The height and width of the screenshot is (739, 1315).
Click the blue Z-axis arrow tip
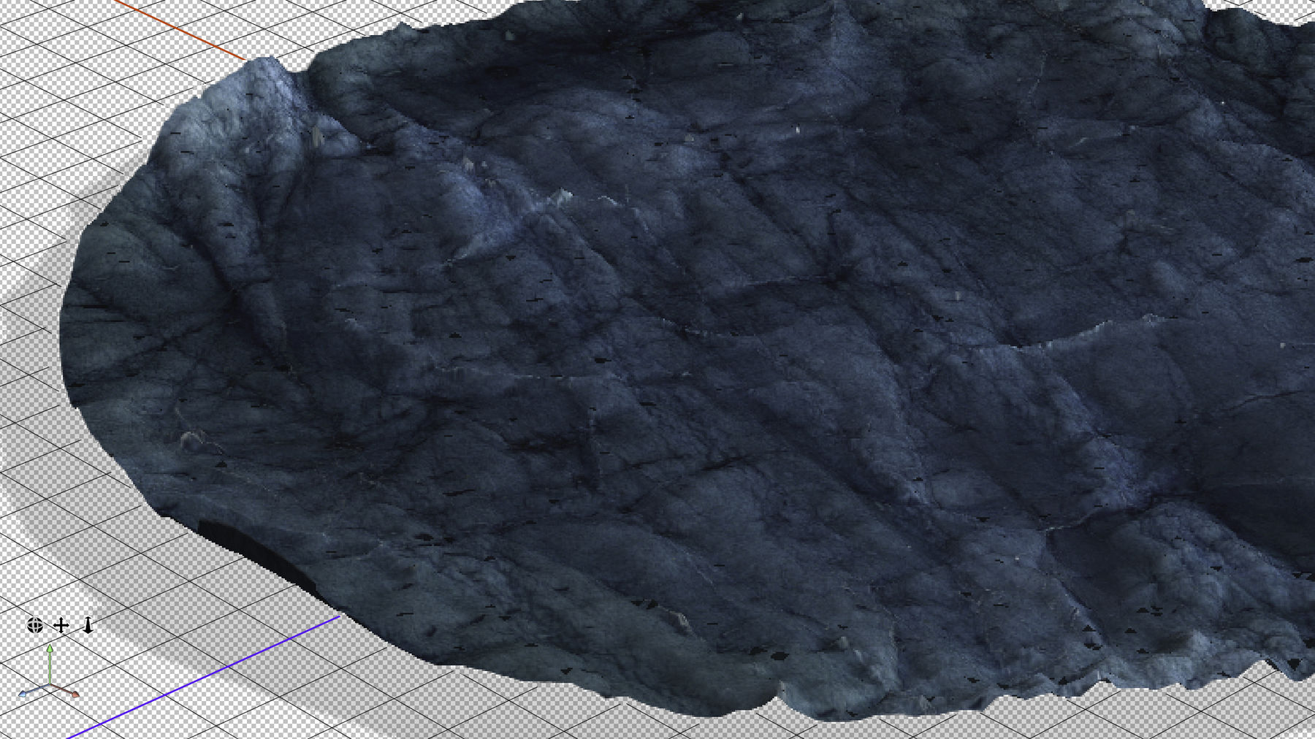tap(23, 694)
